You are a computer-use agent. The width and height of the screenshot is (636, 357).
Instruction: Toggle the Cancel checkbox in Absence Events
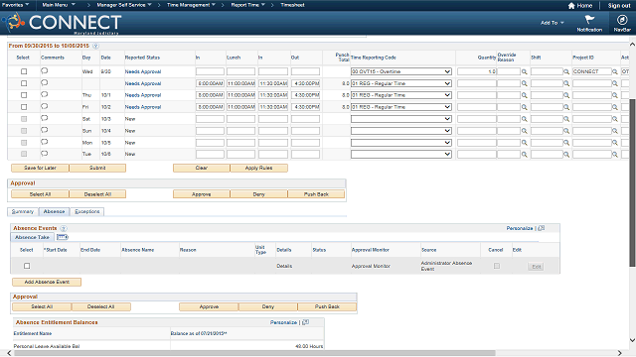497,266
